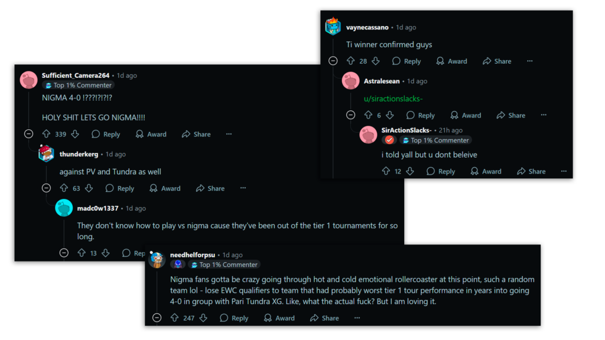Click needhelforpsu's username
Screen dimensions: 605x340
[192, 254]
